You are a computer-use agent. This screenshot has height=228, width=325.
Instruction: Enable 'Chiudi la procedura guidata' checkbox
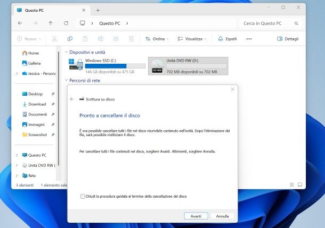pos(83,196)
